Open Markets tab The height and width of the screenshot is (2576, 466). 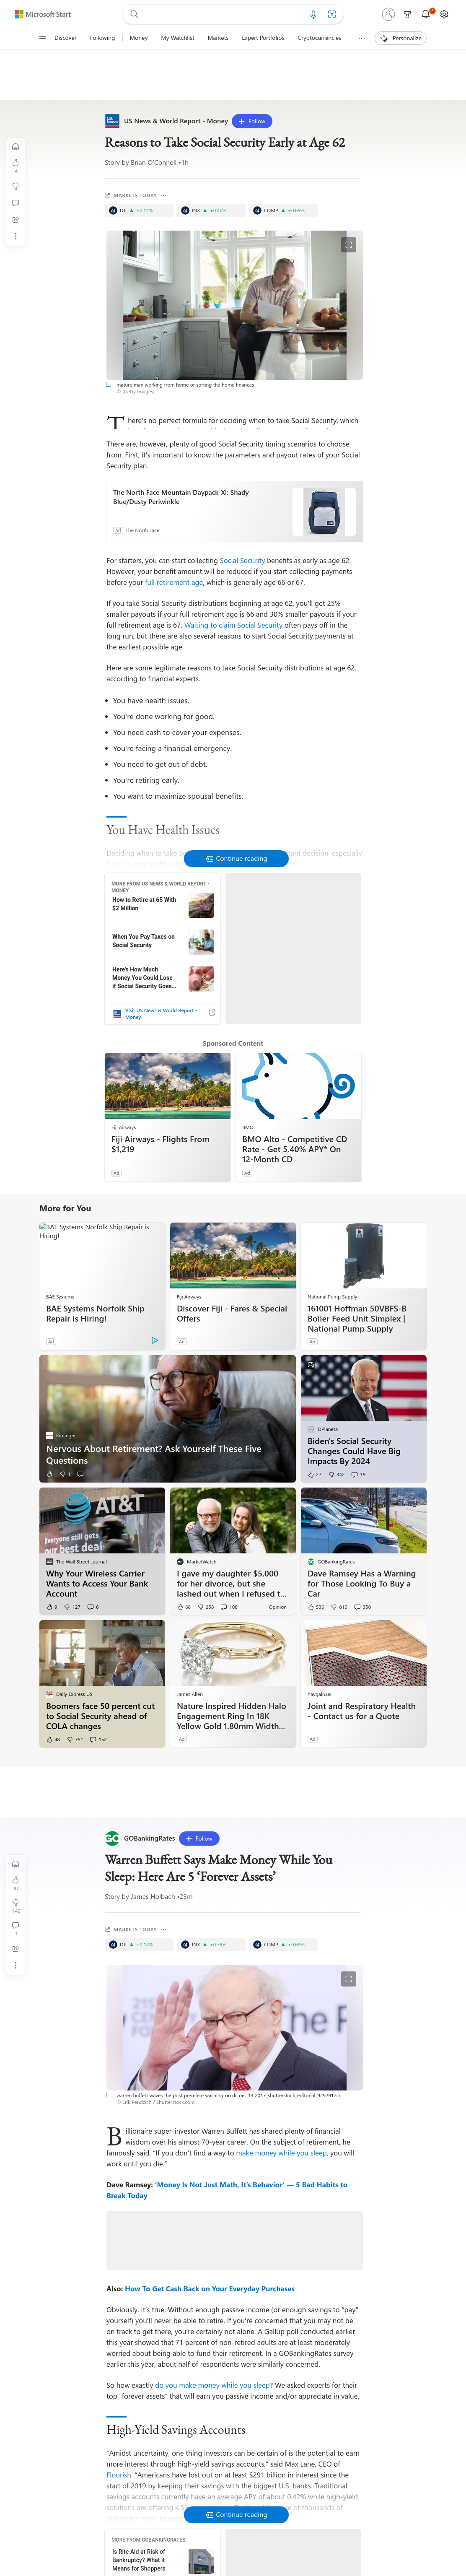click(x=218, y=38)
